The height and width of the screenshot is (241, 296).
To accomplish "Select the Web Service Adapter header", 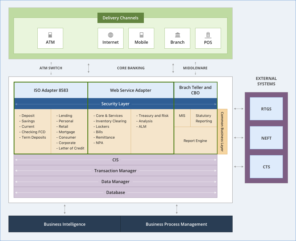I will [130, 90].
